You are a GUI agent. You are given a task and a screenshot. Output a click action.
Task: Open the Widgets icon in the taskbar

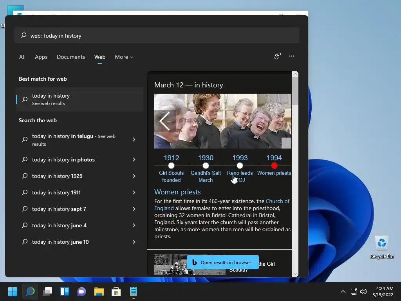point(65,292)
